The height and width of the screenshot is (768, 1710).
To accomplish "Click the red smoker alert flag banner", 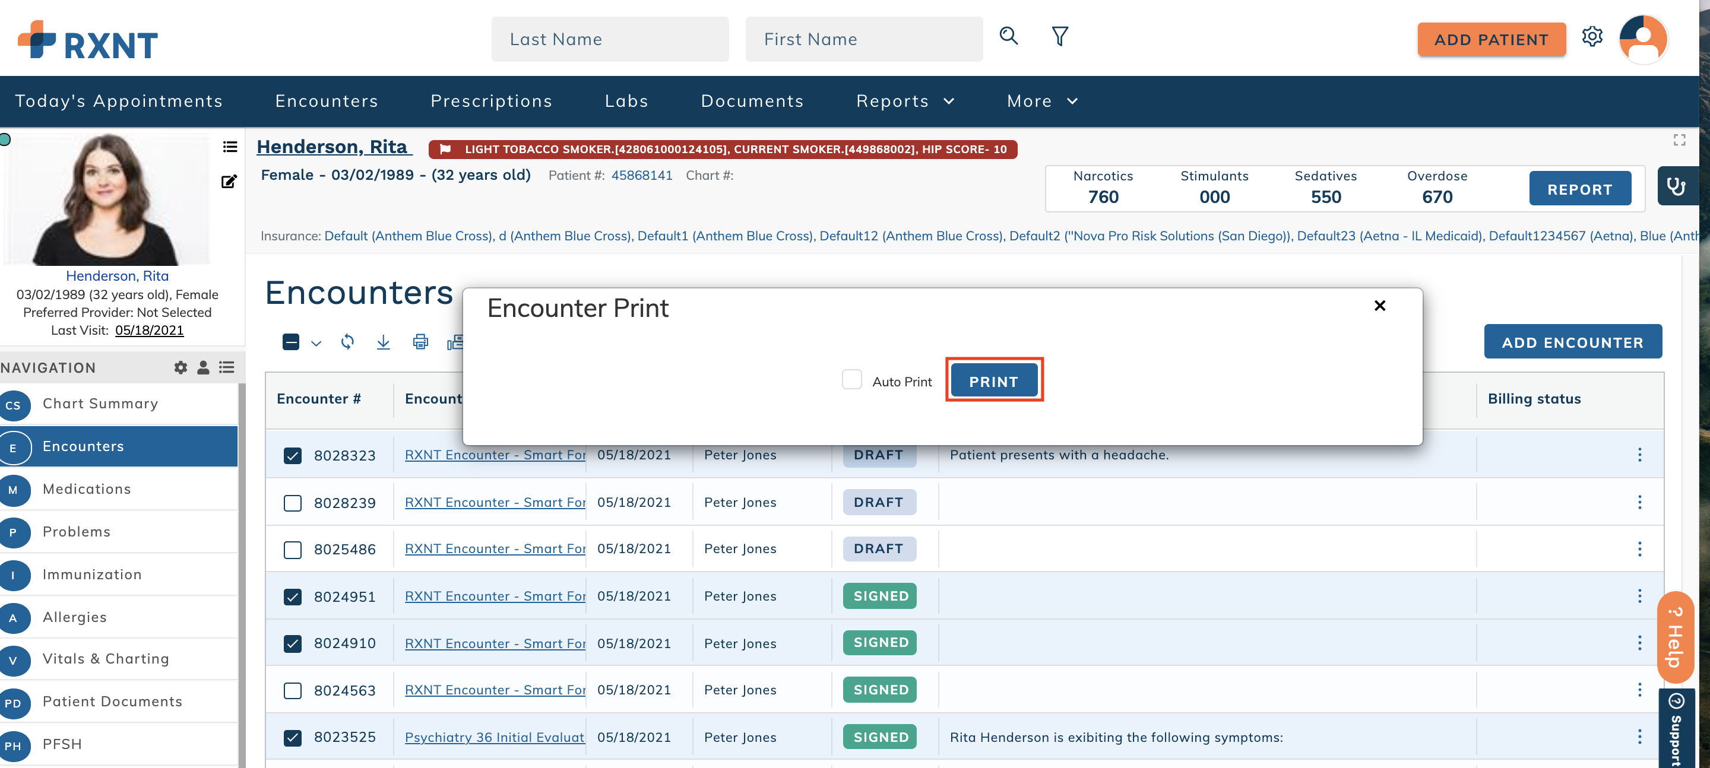I will point(723,149).
